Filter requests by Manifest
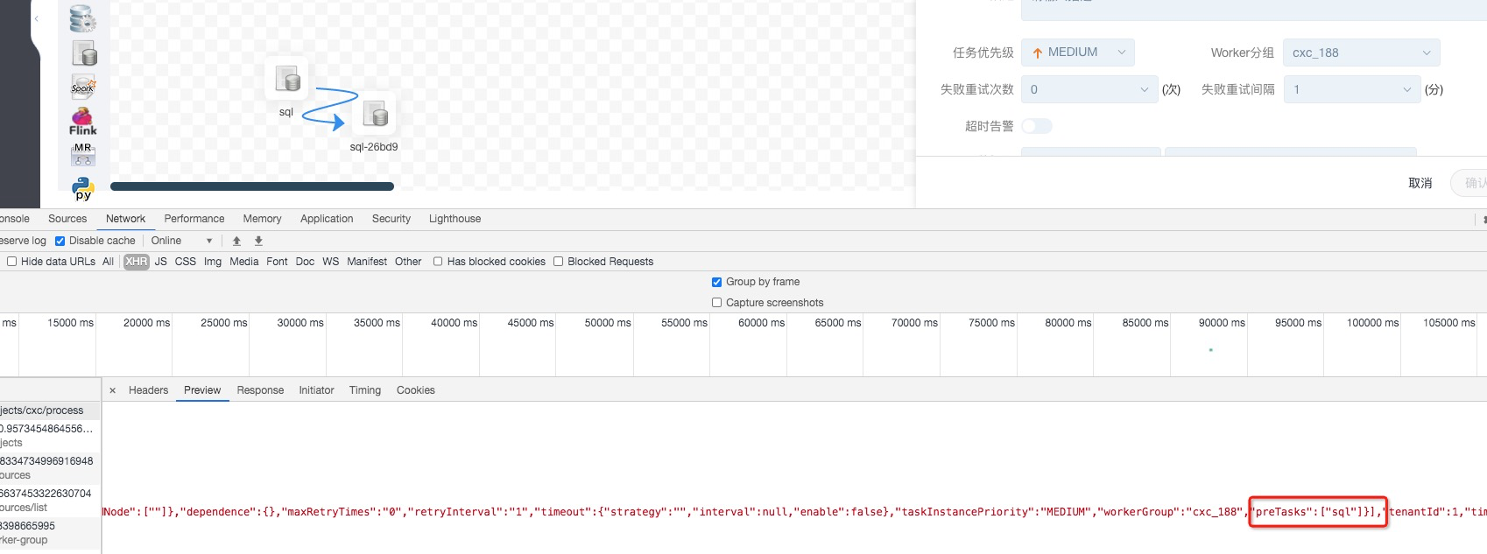This screenshot has width=1487, height=554. (367, 262)
